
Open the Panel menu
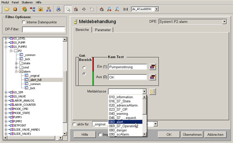(x=15, y=2)
